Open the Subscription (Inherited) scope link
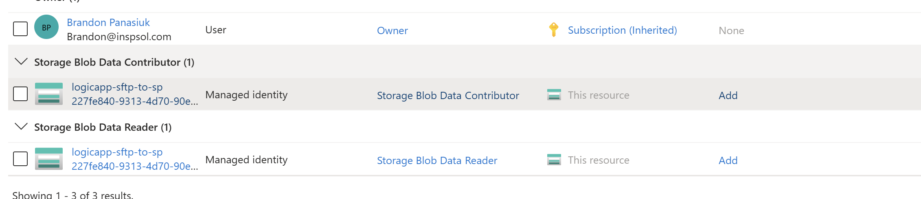921x199 pixels. pos(623,30)
